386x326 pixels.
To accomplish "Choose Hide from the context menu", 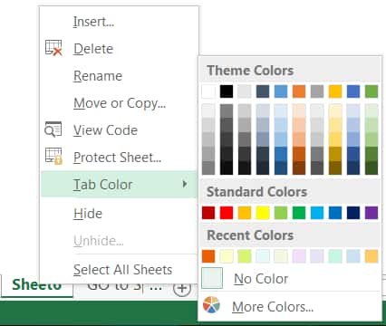I will 88,214.
